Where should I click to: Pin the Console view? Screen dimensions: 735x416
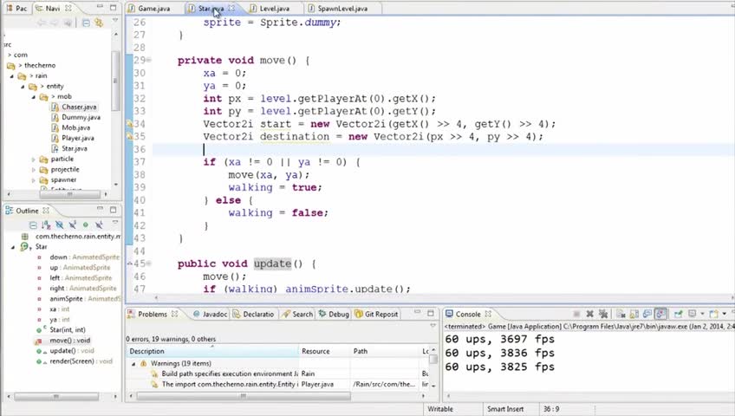tap(678, 314)
